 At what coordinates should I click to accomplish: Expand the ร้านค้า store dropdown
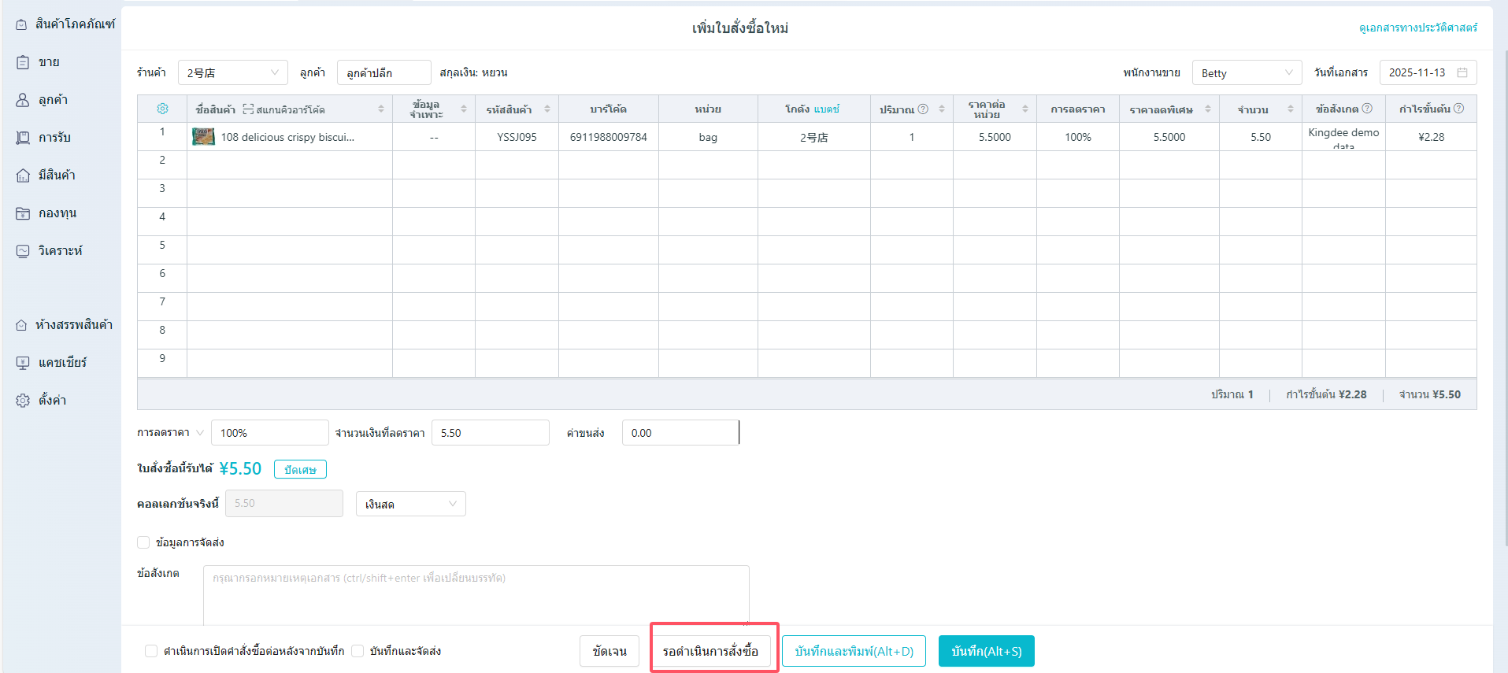pos(232,72)
